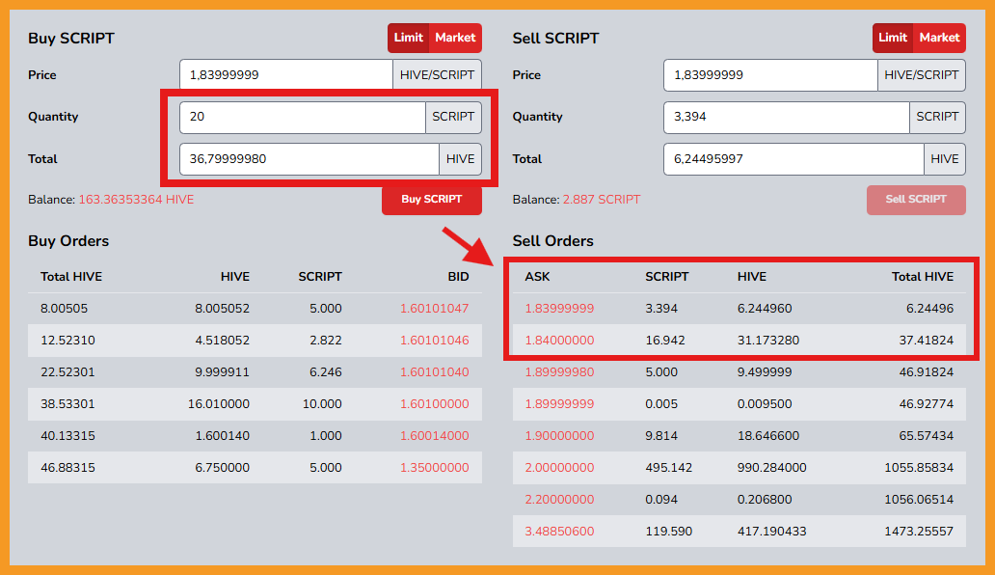Select bid price 1.60014000
Image resolution: width=995 pixels, height=575 pixels.
pyautogui.click(x=435, y=436)
